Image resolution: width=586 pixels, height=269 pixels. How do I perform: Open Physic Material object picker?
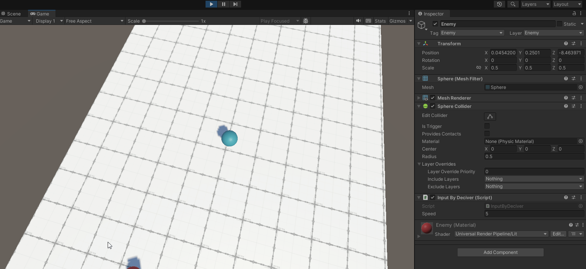(581, 141)
